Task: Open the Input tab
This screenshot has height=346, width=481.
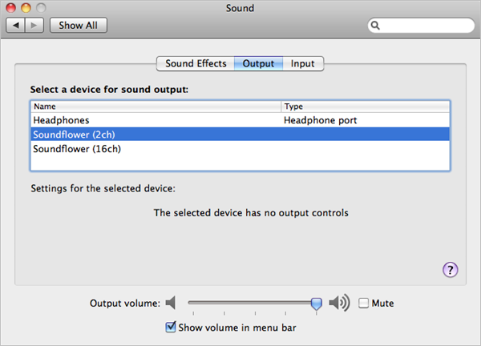Action: pos(302,63)
